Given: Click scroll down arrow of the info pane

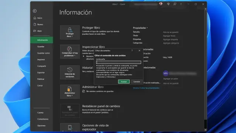Looking at the screenshot, I should point(205,130).
